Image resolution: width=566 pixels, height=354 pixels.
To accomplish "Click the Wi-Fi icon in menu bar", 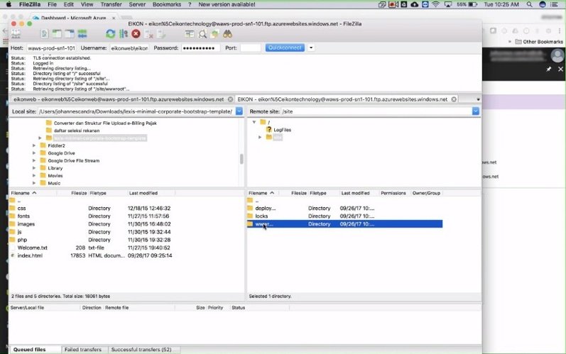I will tap(436, 4).
